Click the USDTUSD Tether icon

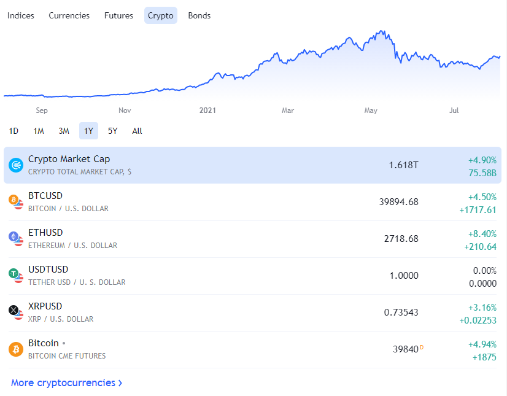[x=16, y=276]
